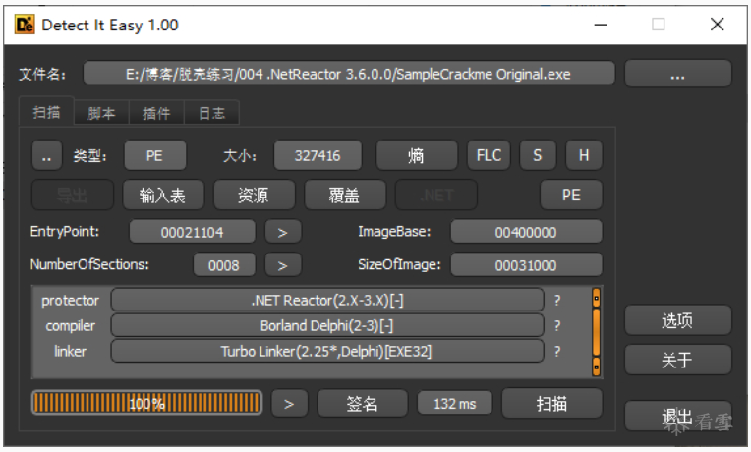Open the 输入表 import table
Image resolution: width=751 pixels, height=452 pixels.
click(x=163, y=195)
